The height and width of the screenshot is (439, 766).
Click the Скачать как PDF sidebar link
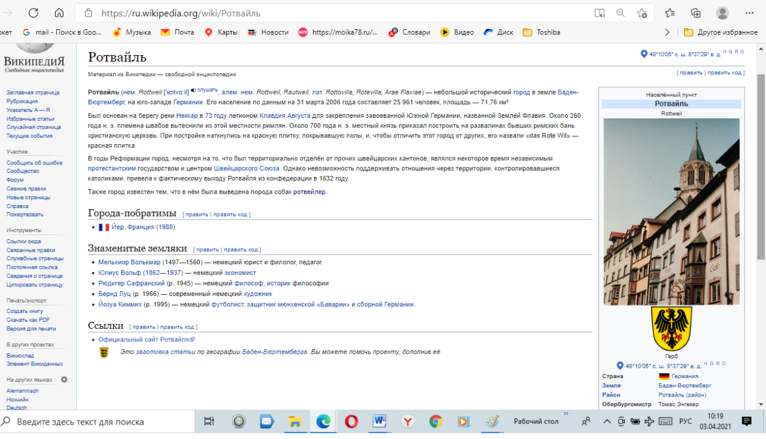point(28,320)
